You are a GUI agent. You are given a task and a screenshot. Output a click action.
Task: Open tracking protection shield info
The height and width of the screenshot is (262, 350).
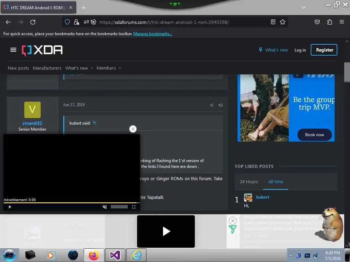coord(67,22)
